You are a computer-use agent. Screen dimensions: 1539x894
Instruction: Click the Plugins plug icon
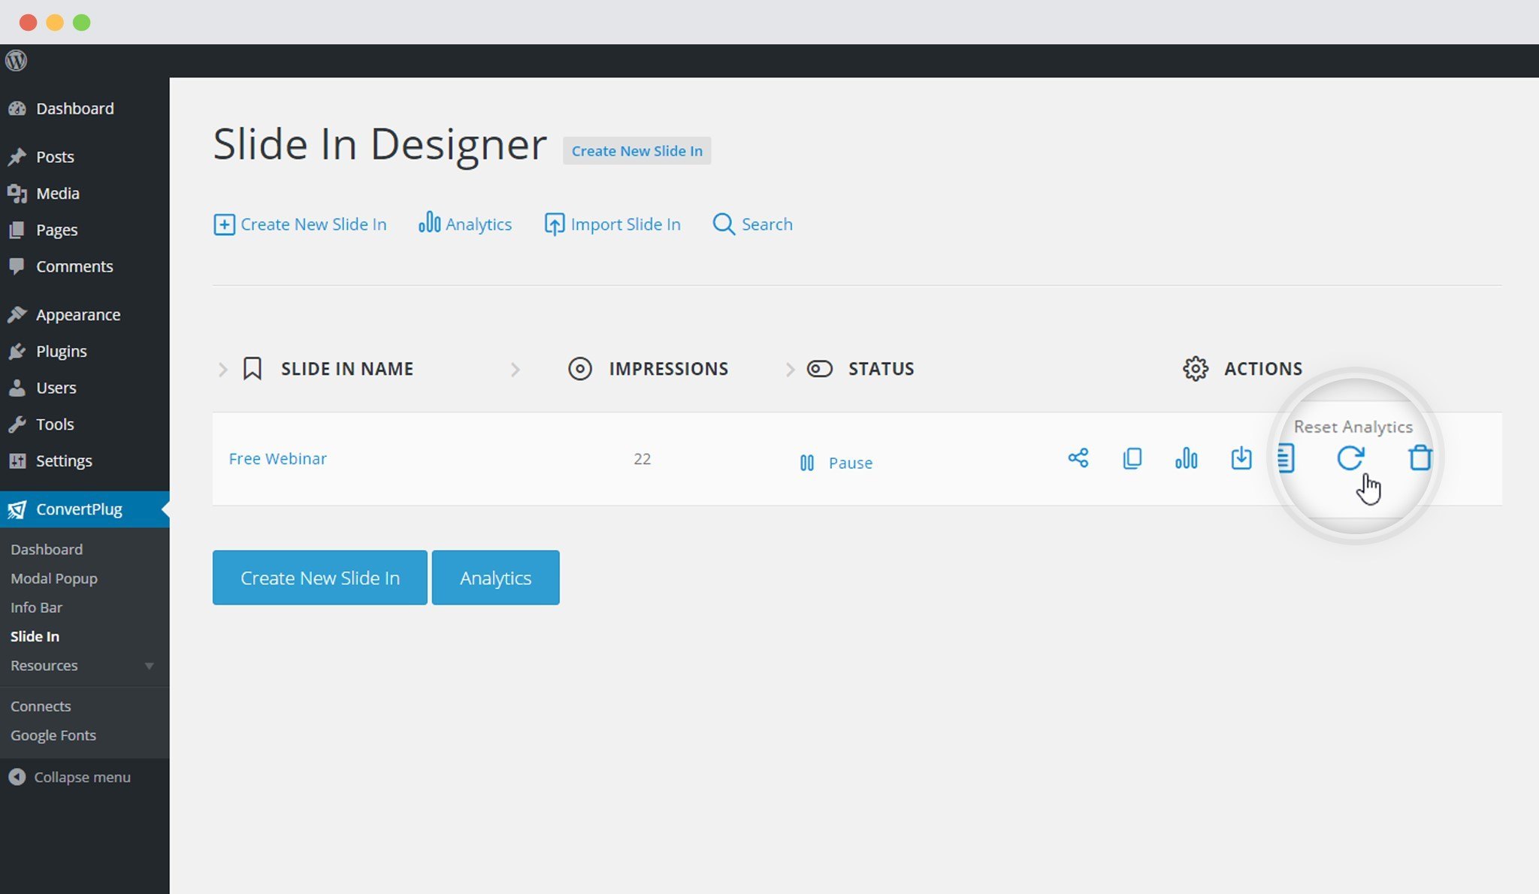tap(17, 352)
